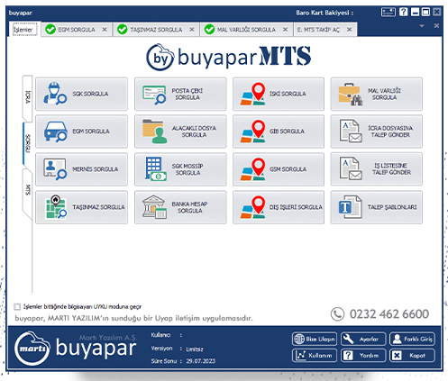Screen dimensions: 448x381
Task: Click Kapat button
Action: [x=412, y=356]
